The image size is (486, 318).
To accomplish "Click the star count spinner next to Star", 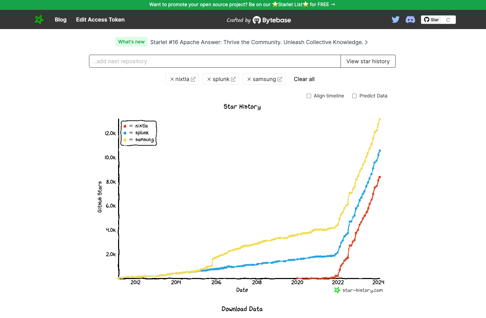I will [x=448, y=19].
